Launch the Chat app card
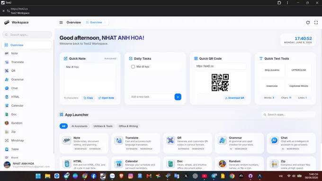322x181 pixels. tap(291, 143)
